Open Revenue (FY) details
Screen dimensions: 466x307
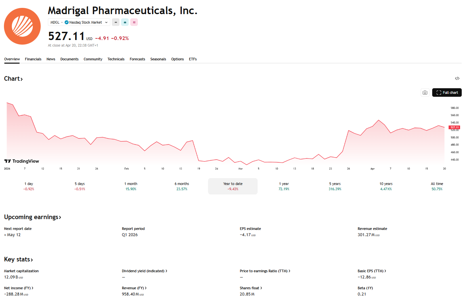click(134, 288)
